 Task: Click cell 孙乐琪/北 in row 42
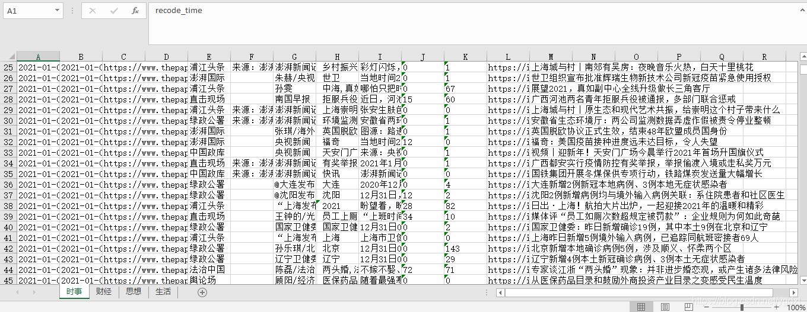(x=295, y=248)
